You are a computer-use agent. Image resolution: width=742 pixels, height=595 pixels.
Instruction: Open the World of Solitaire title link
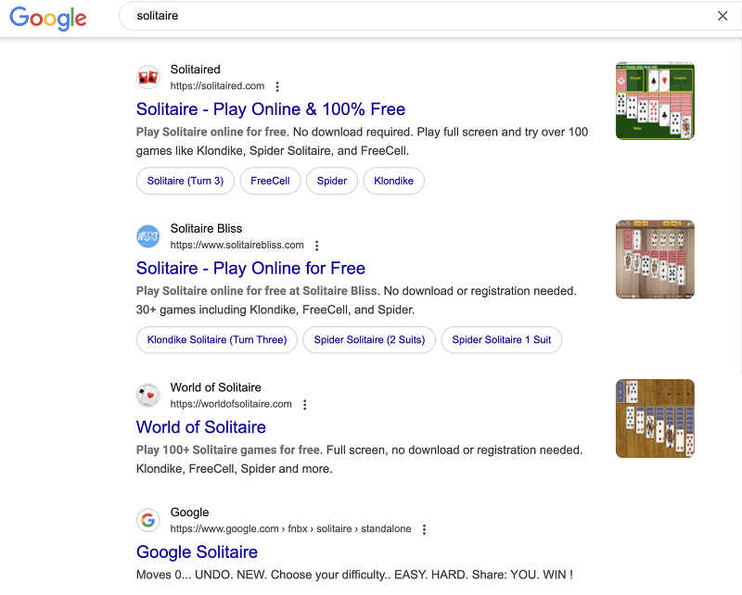201,427
